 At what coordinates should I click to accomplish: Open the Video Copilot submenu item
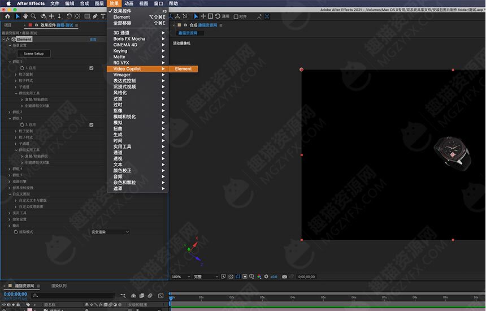[137, 69]
